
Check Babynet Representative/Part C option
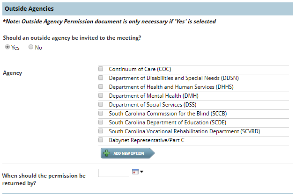(x=101, y=140)
